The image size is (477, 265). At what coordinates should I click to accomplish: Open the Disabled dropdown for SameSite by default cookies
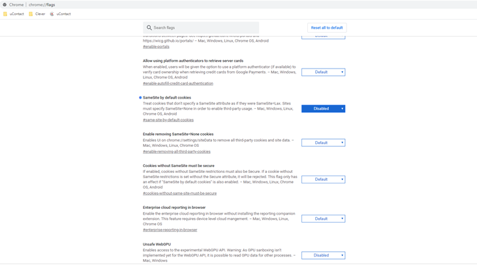[x=323, y=109]
